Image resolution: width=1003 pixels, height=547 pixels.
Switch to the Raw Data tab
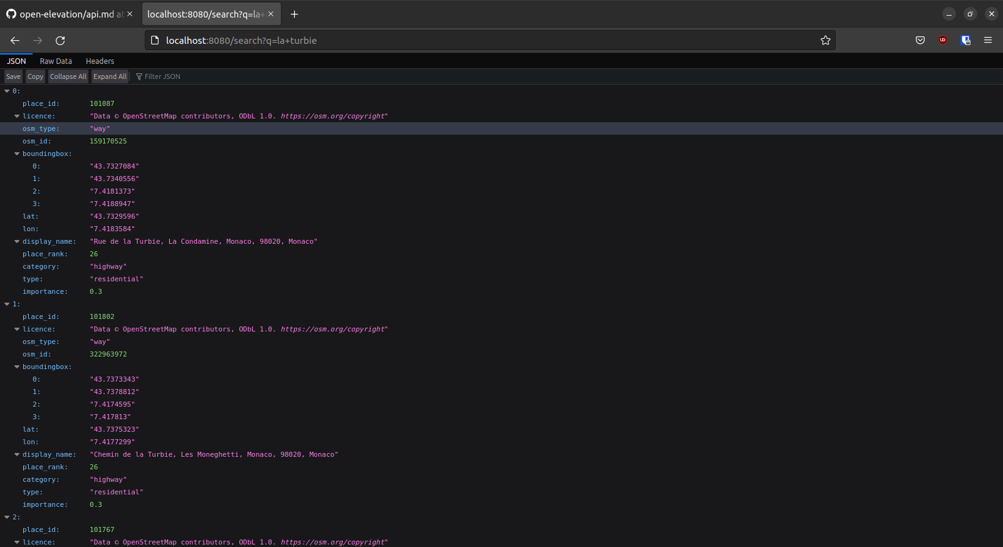click(x=56, y=61)
